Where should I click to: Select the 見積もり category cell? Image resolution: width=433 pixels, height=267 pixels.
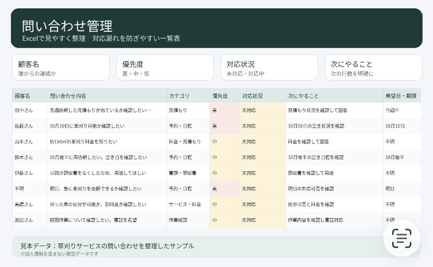point(188,110)
